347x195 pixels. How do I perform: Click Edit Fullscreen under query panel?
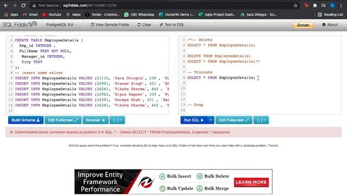coord(234,120)
